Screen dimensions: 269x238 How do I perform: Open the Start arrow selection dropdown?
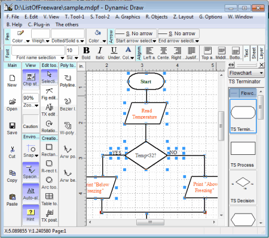click(x=136, y=41)
